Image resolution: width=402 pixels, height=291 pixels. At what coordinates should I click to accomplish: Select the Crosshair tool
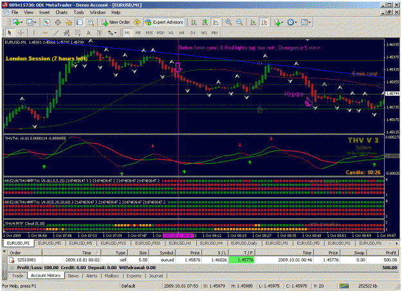pos(21,33)
